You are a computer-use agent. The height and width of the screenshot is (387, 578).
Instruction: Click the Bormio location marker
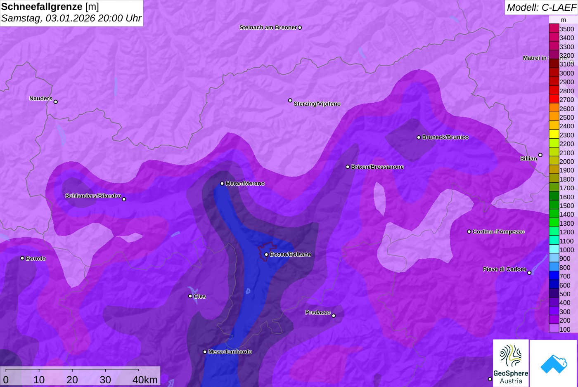[22, 258]
